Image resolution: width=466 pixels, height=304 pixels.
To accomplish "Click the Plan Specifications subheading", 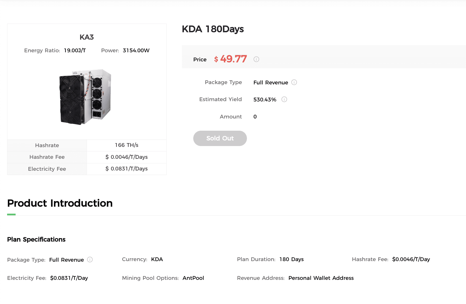I will click(36, 240).
